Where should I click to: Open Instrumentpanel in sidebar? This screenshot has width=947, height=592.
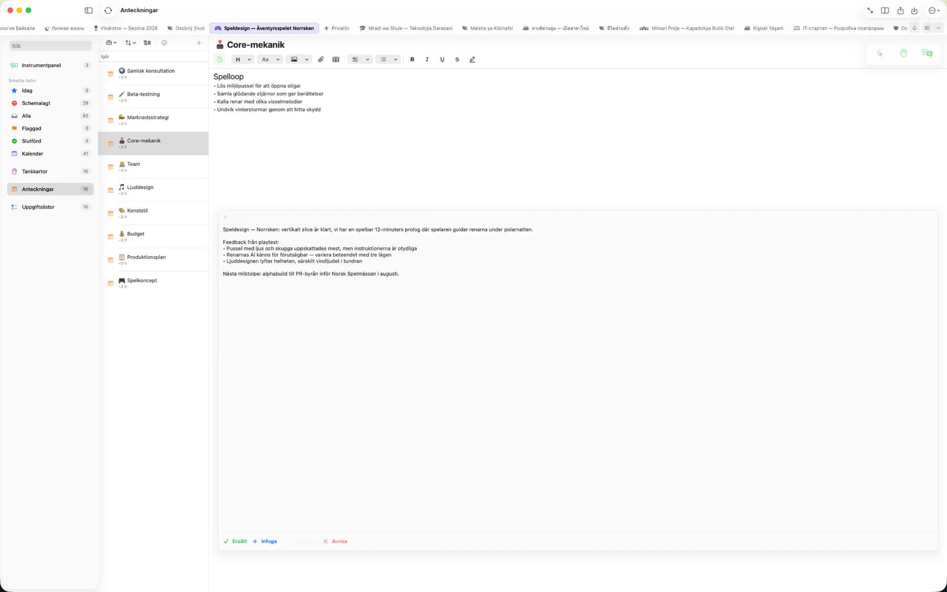(50, 65)
